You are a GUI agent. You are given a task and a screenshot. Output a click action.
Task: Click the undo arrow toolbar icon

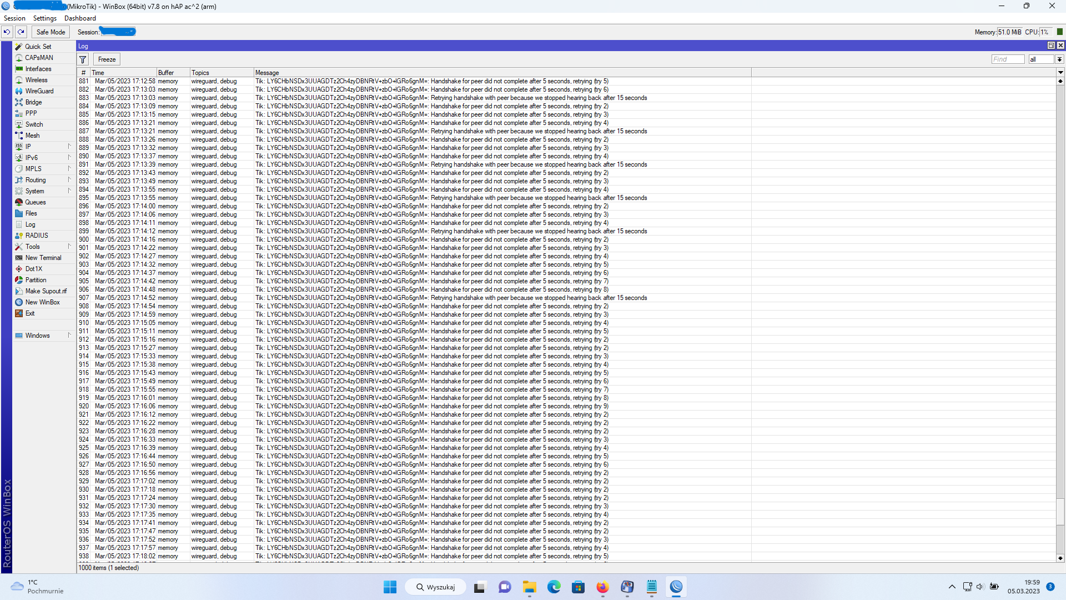click(7, 32)
